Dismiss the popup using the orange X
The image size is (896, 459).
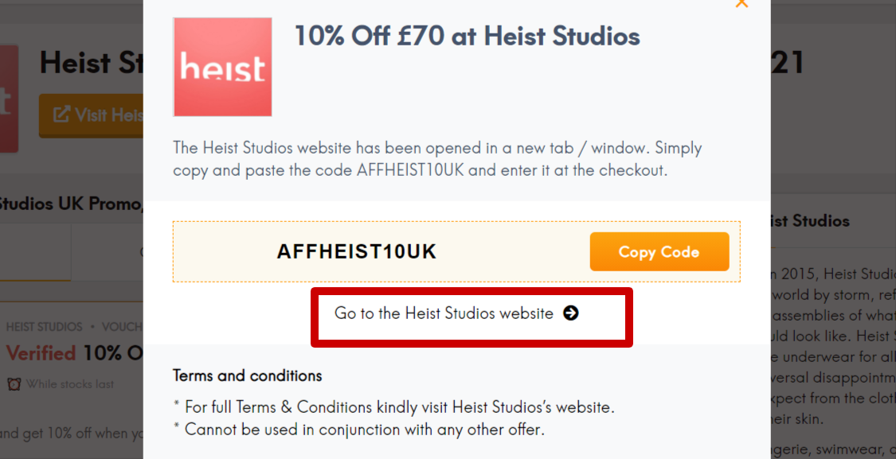click(741, 4)
